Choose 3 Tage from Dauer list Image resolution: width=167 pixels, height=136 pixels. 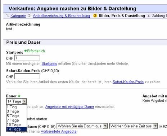click(x=17, y=111)
